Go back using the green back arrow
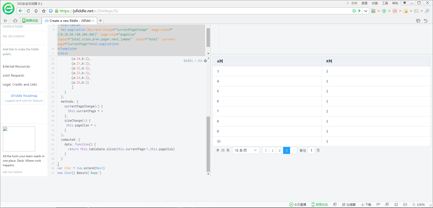Screen dimensions: 433x208 coord(20,11)
